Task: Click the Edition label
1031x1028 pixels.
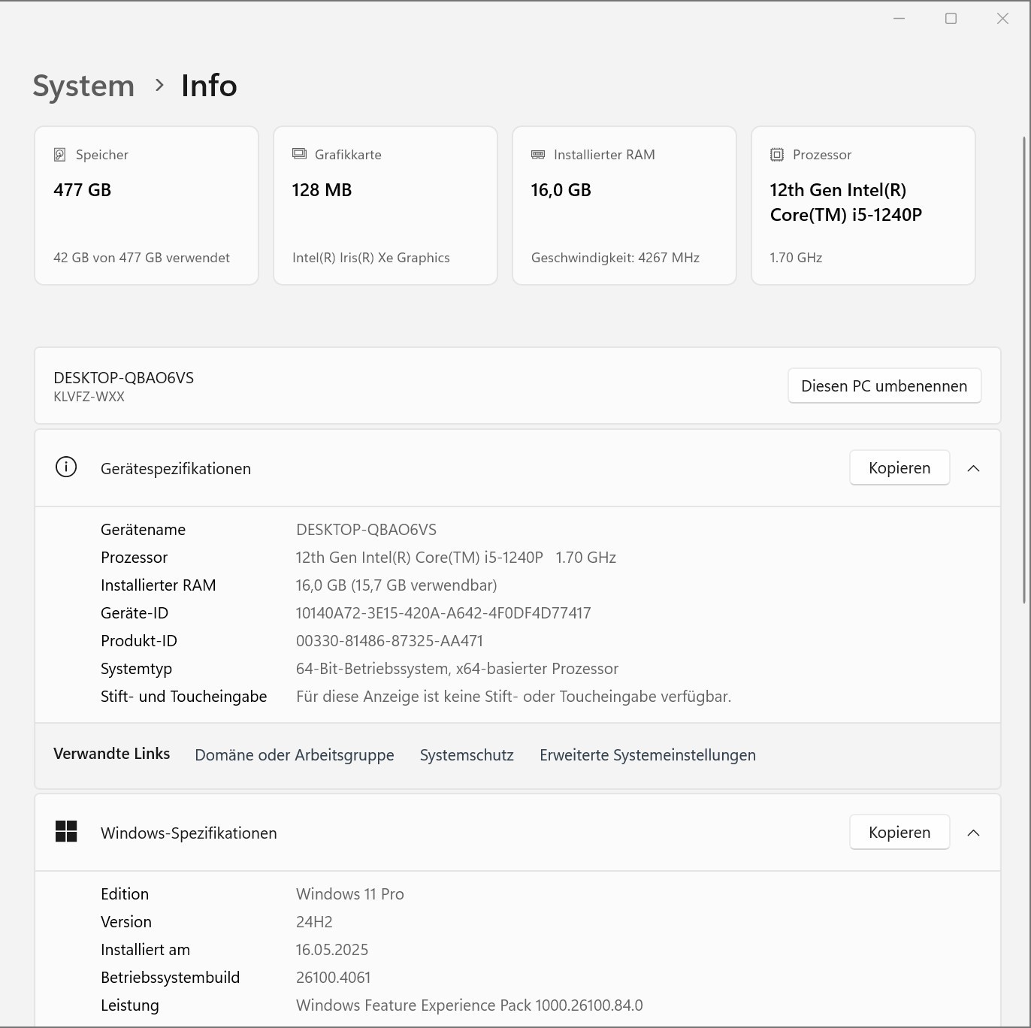Action: point(125,894)
